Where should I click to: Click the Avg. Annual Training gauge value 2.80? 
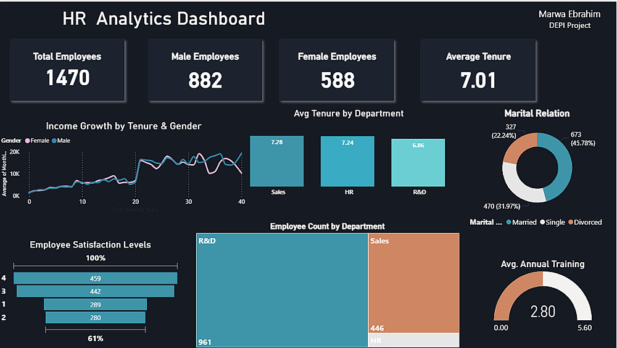(542, 312)
